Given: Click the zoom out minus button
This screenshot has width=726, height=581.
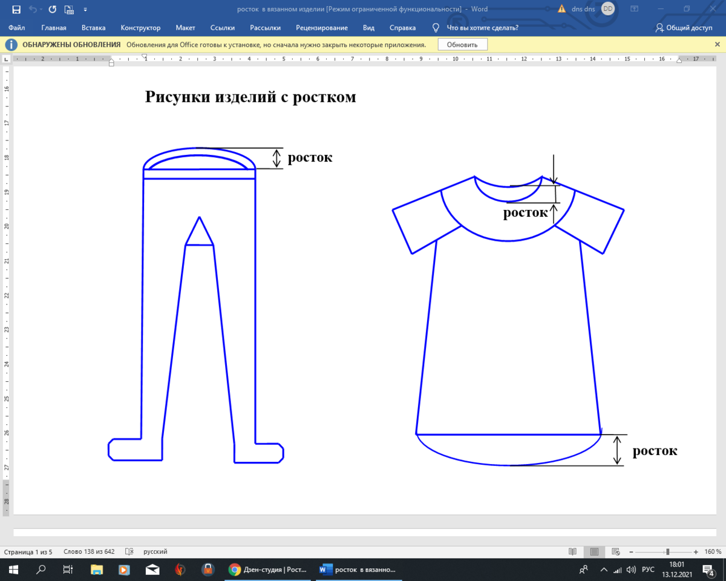Looking at the screenshot, I should click(632, 552).
